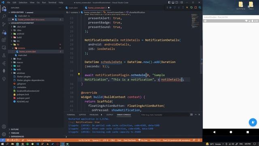This screenshot has height=146, width=259.
Task: Click the Flutter version status bar entry
Action: coord(155,140)
